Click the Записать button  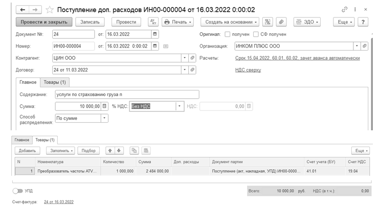90,22
